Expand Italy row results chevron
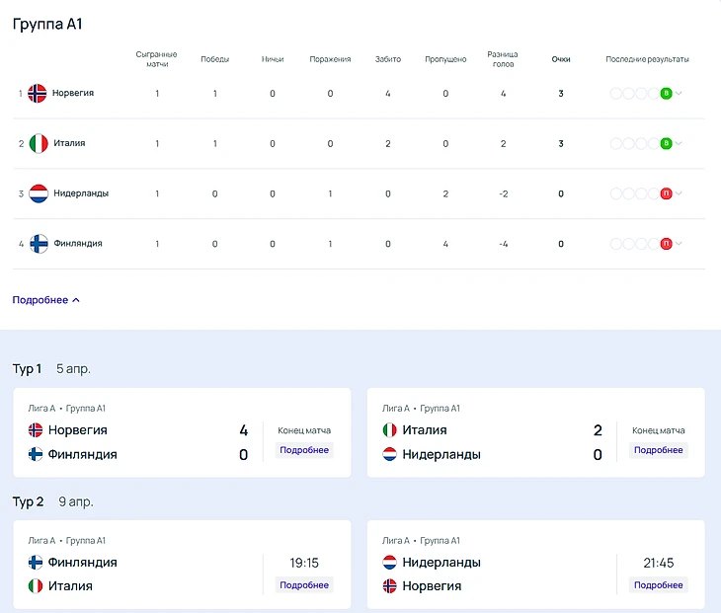Screen dimensions: 721x613 (680, 143)
